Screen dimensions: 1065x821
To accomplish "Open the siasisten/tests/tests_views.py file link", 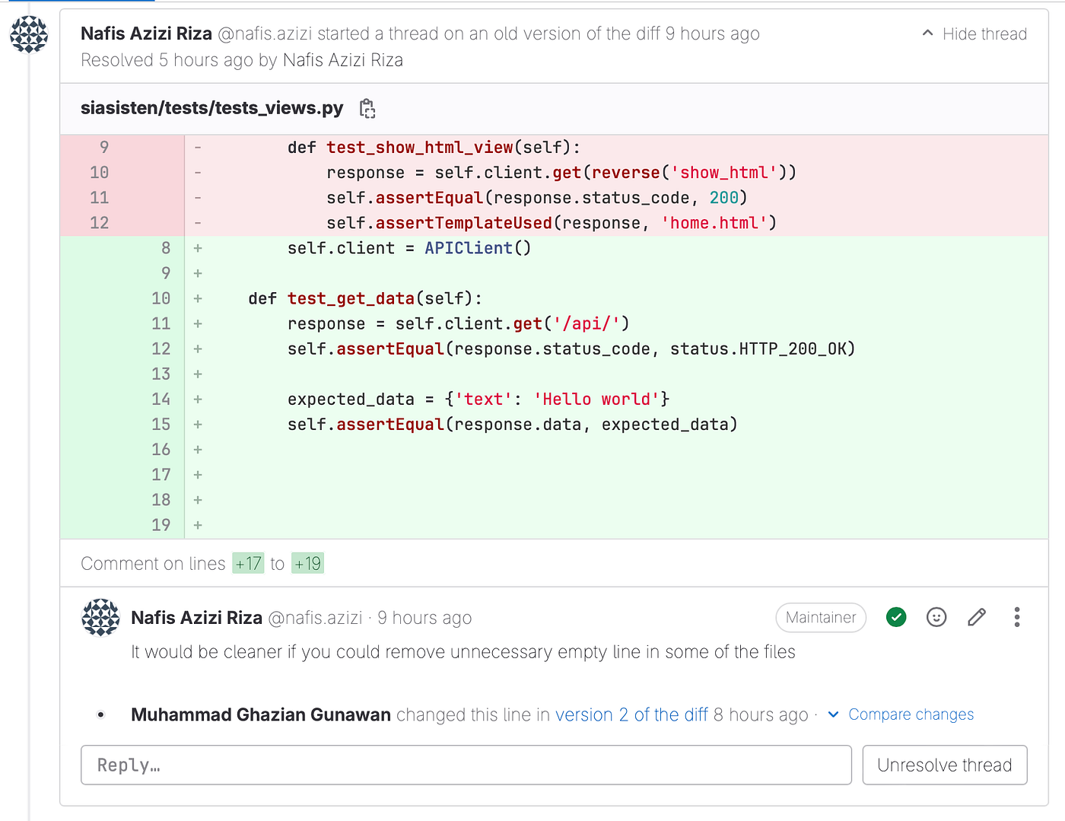I will point(212,108).
